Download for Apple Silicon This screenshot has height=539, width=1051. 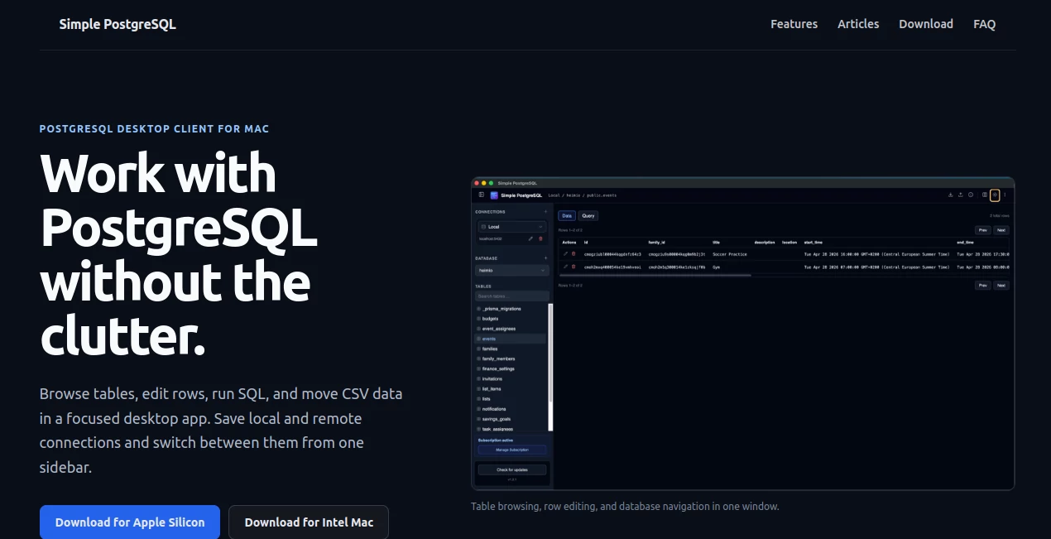[x=130, y=522]
